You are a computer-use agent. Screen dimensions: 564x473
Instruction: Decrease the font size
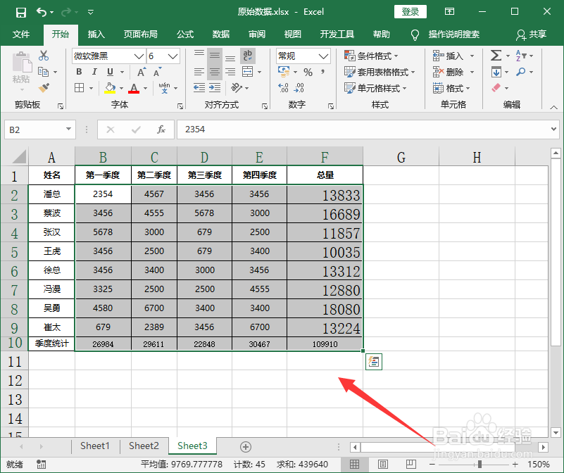point(157,72)
